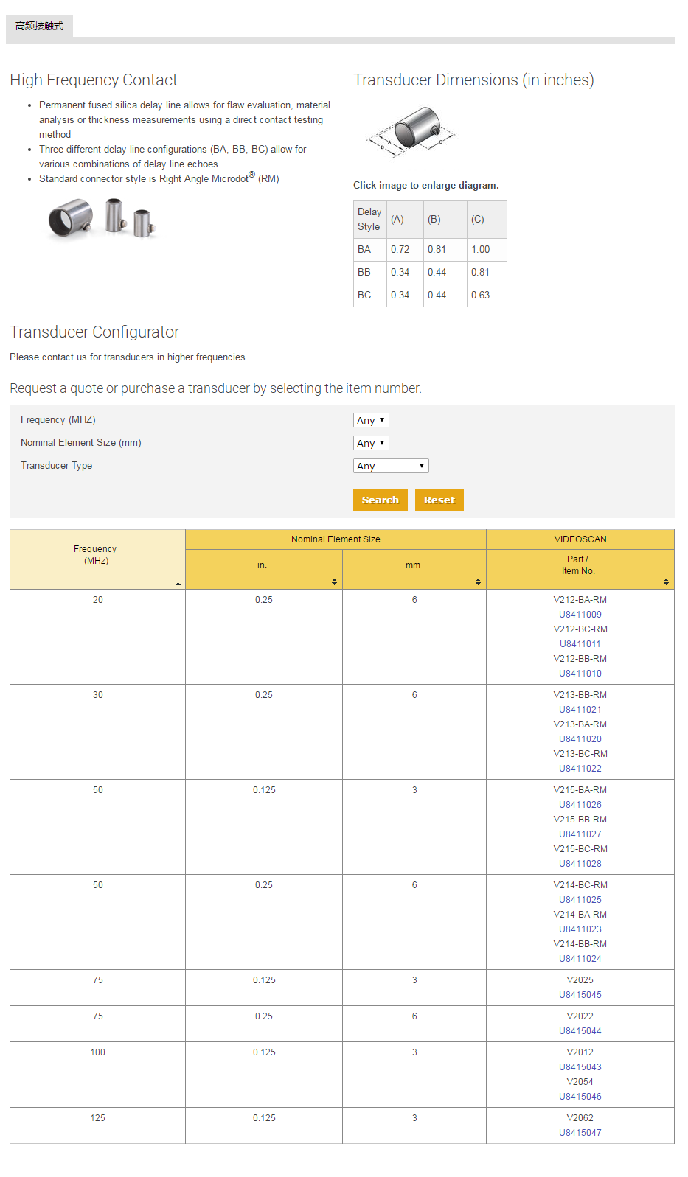
Task: Sort by Part / Item No. column
Action: tap(666, 581)
